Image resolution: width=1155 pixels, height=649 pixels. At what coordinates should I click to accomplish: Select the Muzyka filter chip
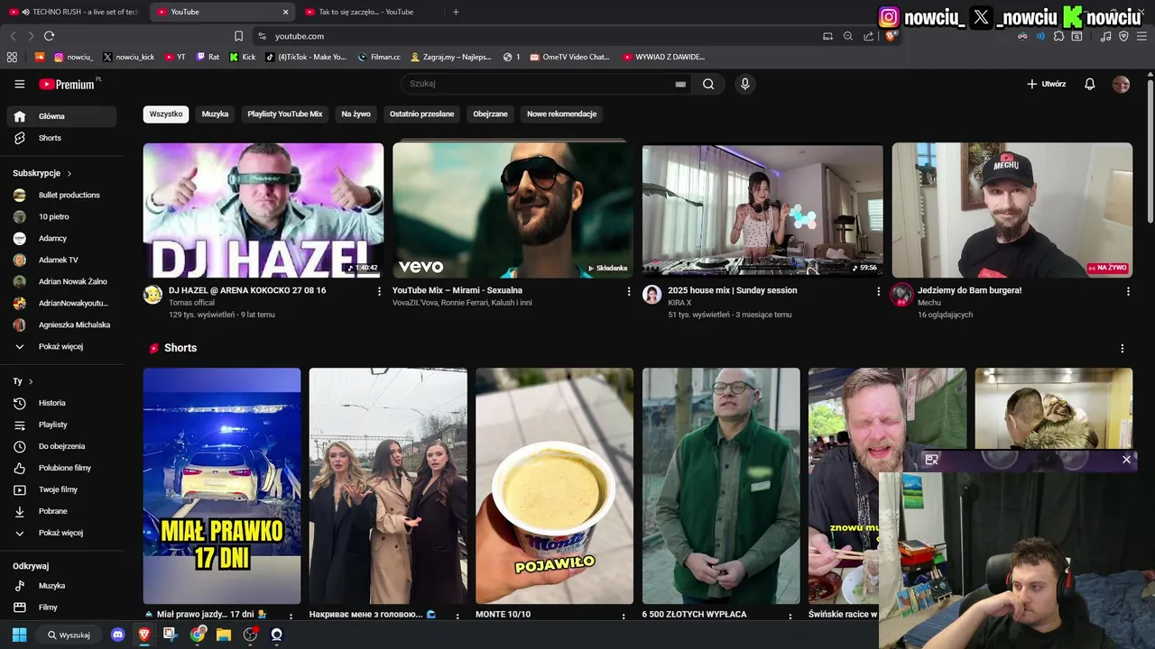215,114
